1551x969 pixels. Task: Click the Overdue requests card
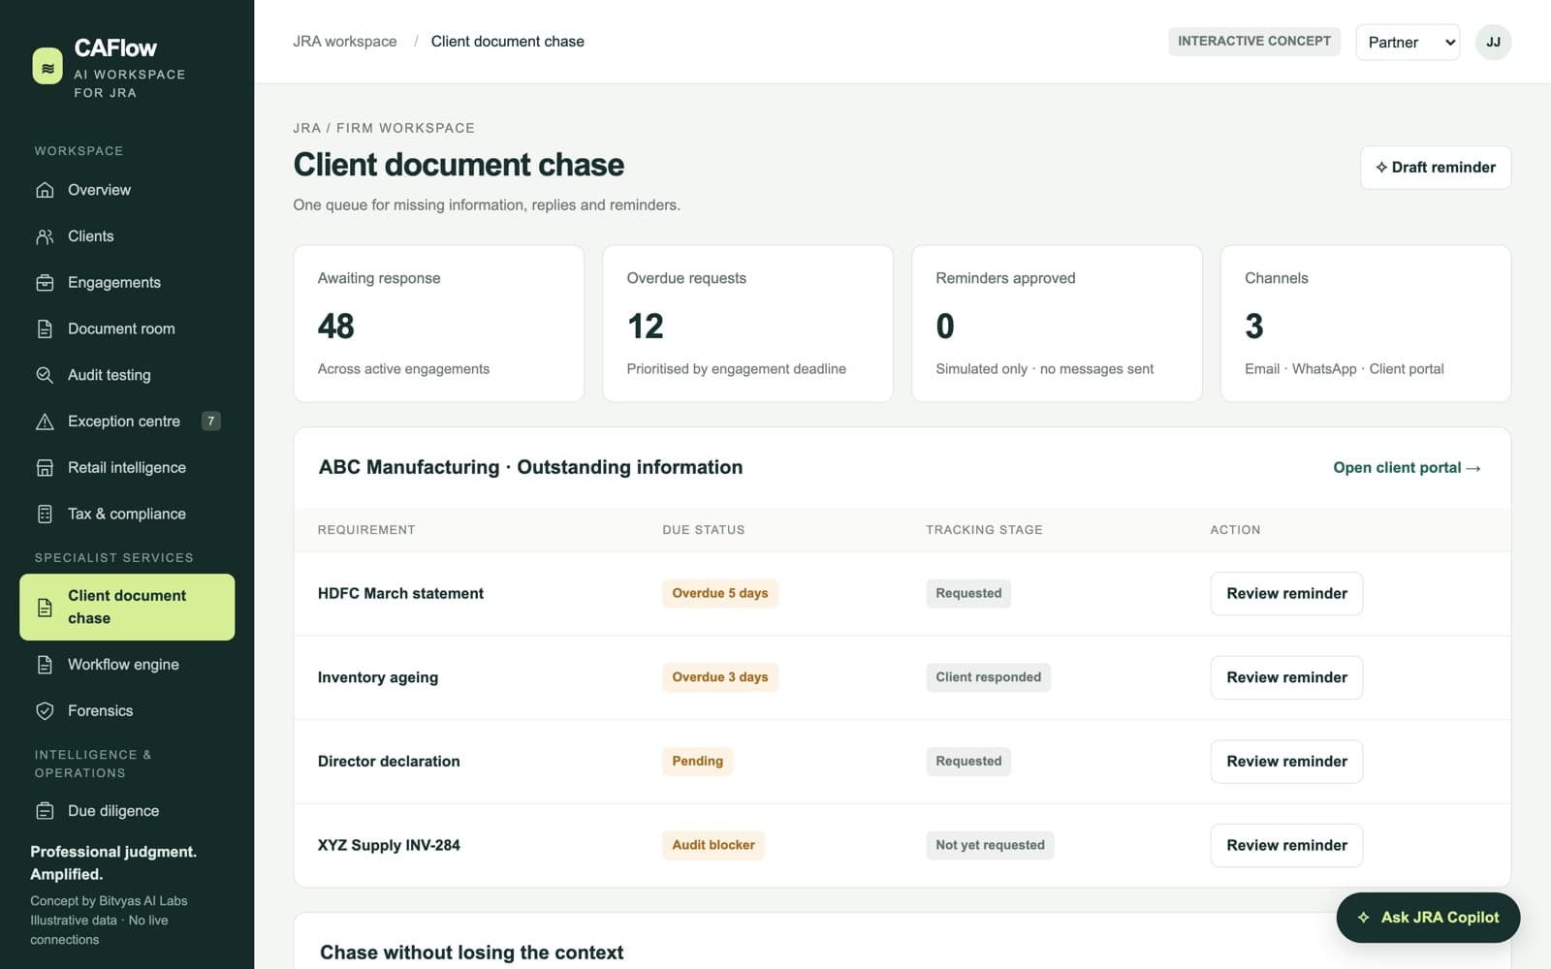pos(747,324)
